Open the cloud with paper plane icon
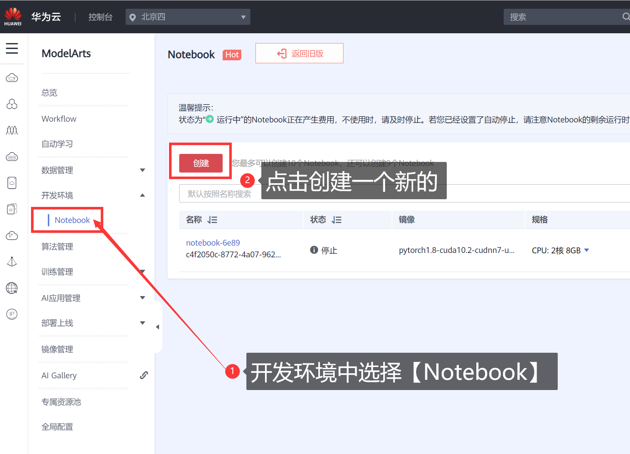This screenshot has width=630, height=454. pyautogui.click(x=12, y=235)
